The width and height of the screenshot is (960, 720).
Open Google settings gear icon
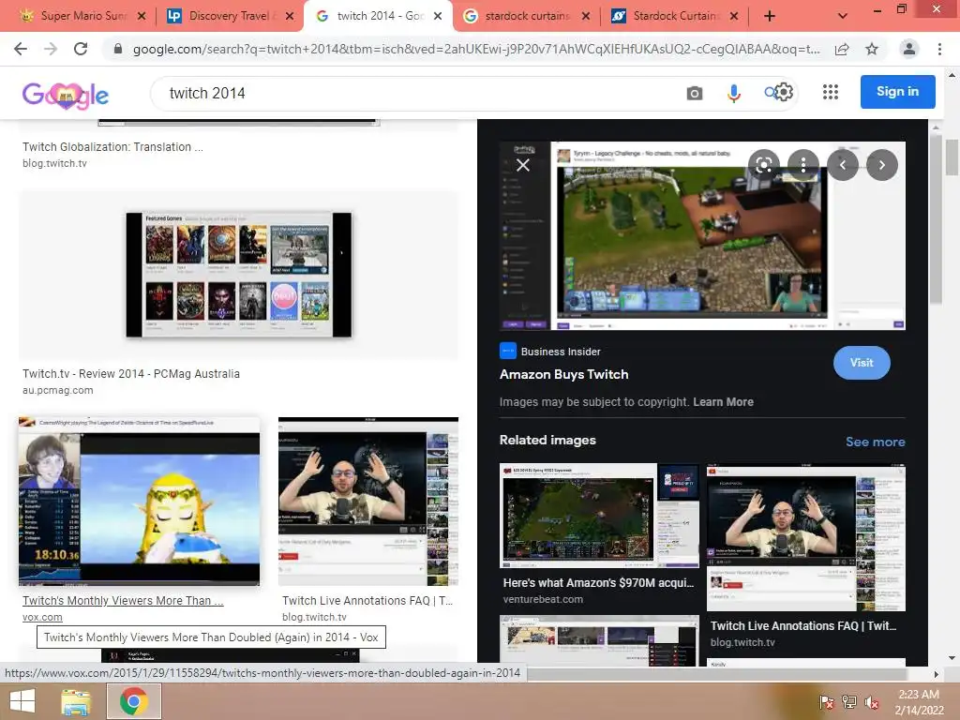coord(785,93)
